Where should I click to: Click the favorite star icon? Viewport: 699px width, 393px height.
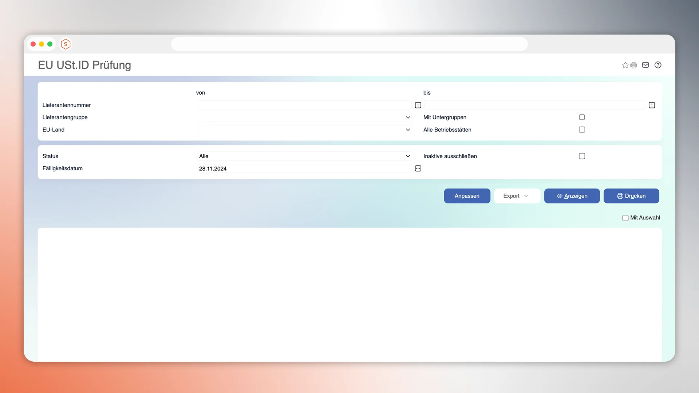point(625,65)
